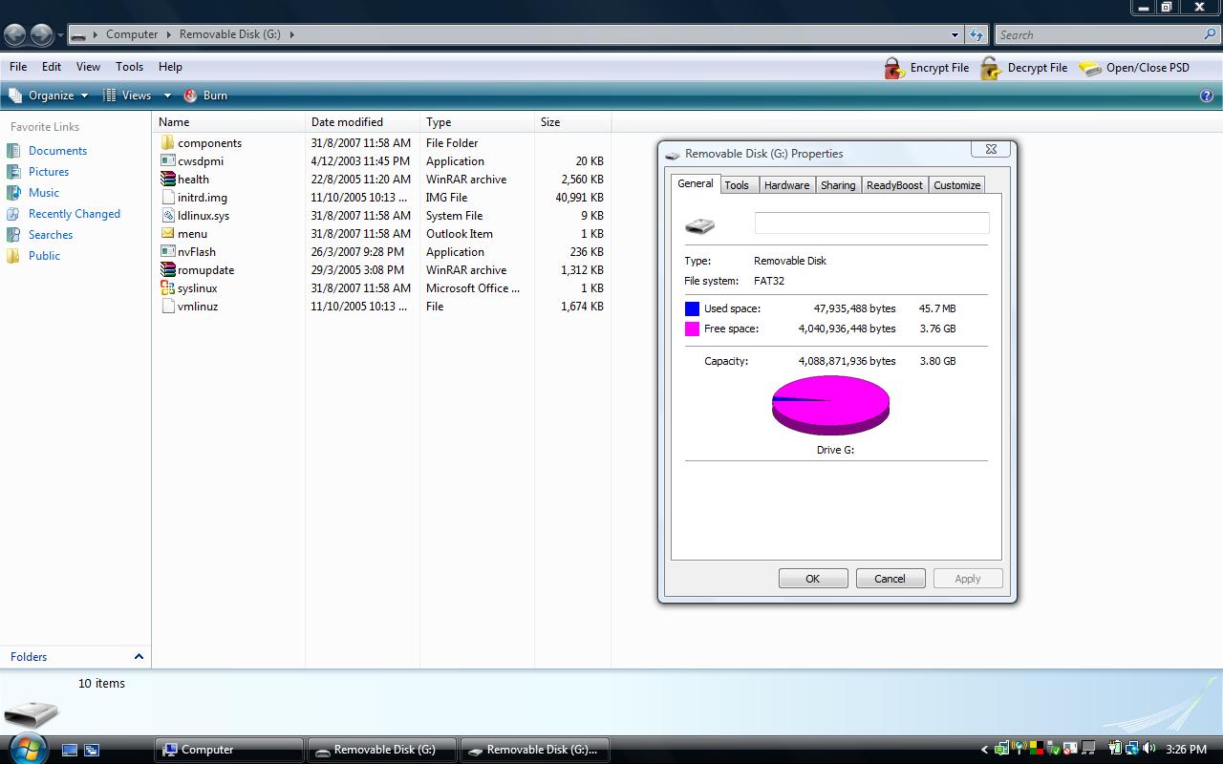The width and height of the screenshot is (1223, 764).
Task: Select the menu Outlook item icon
Action: click(167, 233)
